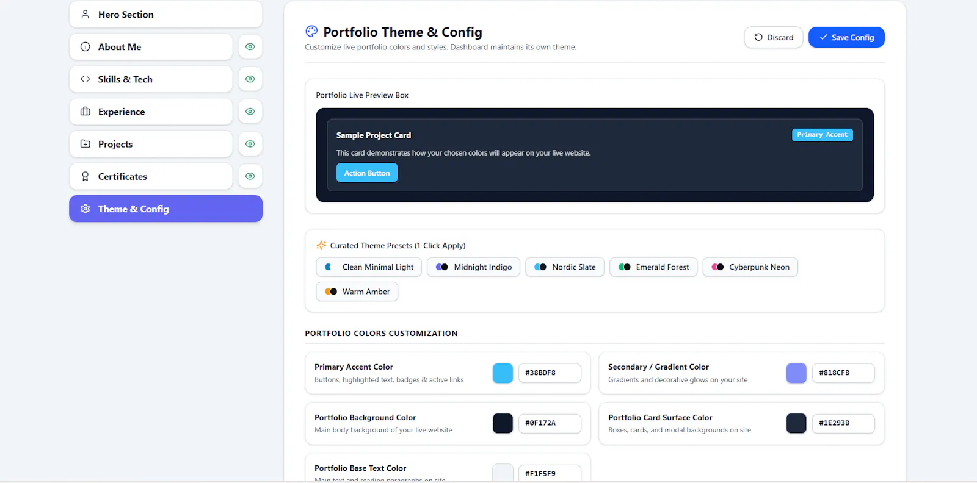Apply the Warm Amber preset
This screenshot has width=977, height=483.
[x=357, y=292]
